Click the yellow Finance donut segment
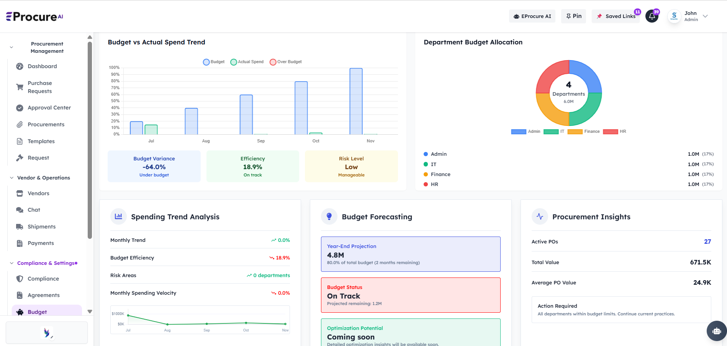Image resolution: width=727 pixels, height=346 pixels. [550, 111]
